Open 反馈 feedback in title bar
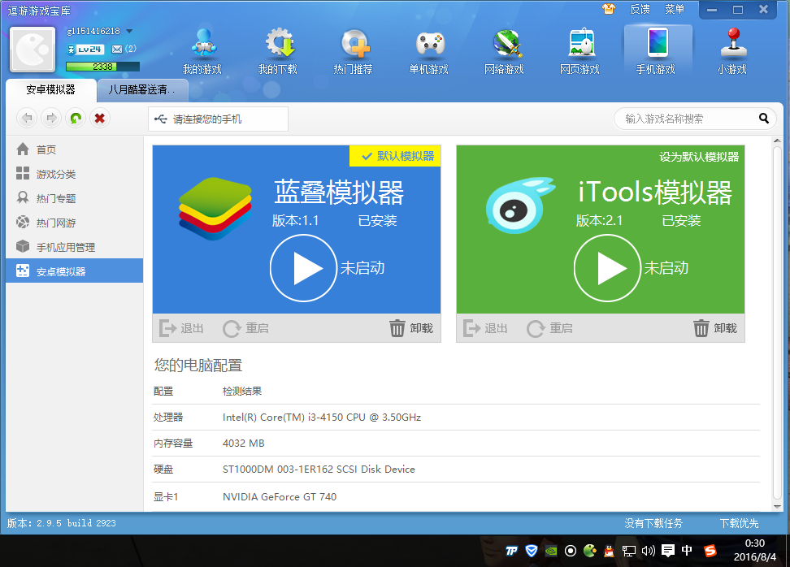The image size is (790, 567). click(x=640, y=9)
